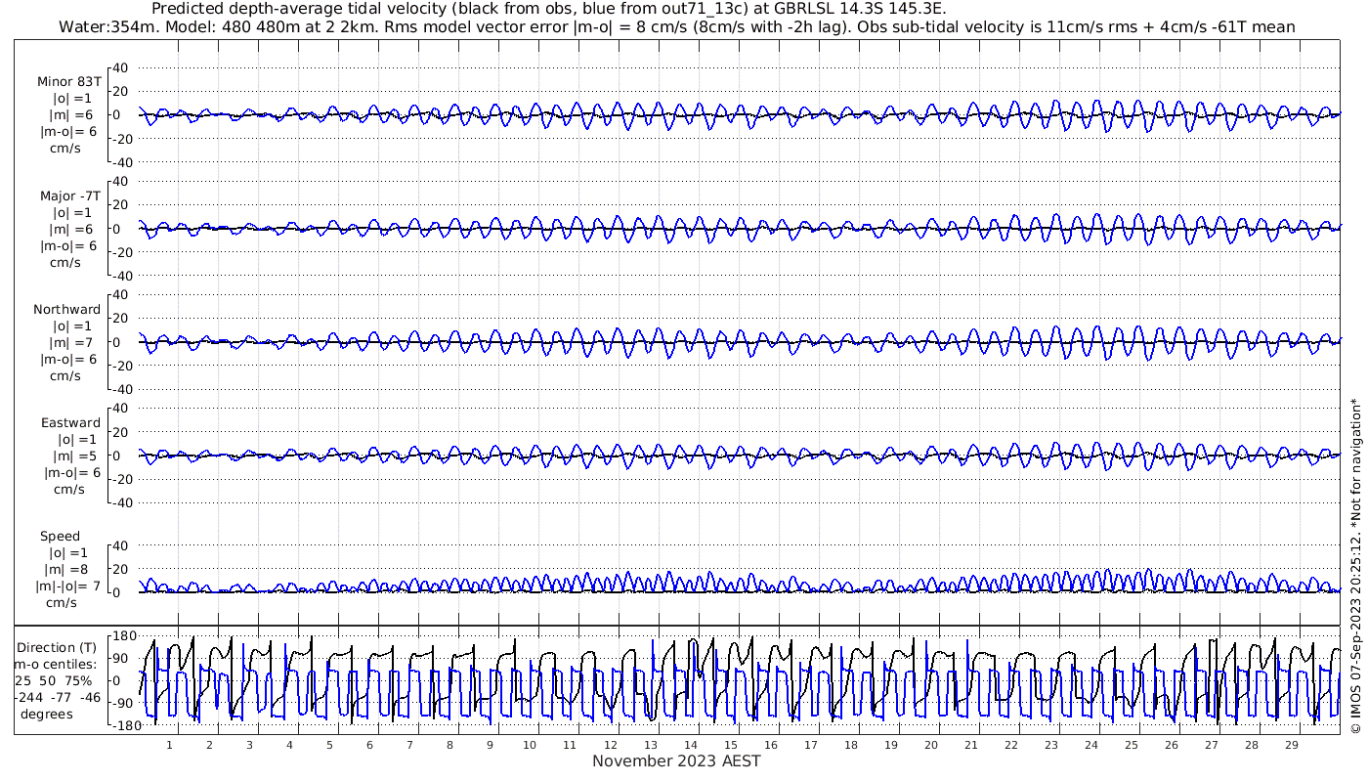
Task: Click date tick "15" on the time axis
Action: (x=730, y=744)
